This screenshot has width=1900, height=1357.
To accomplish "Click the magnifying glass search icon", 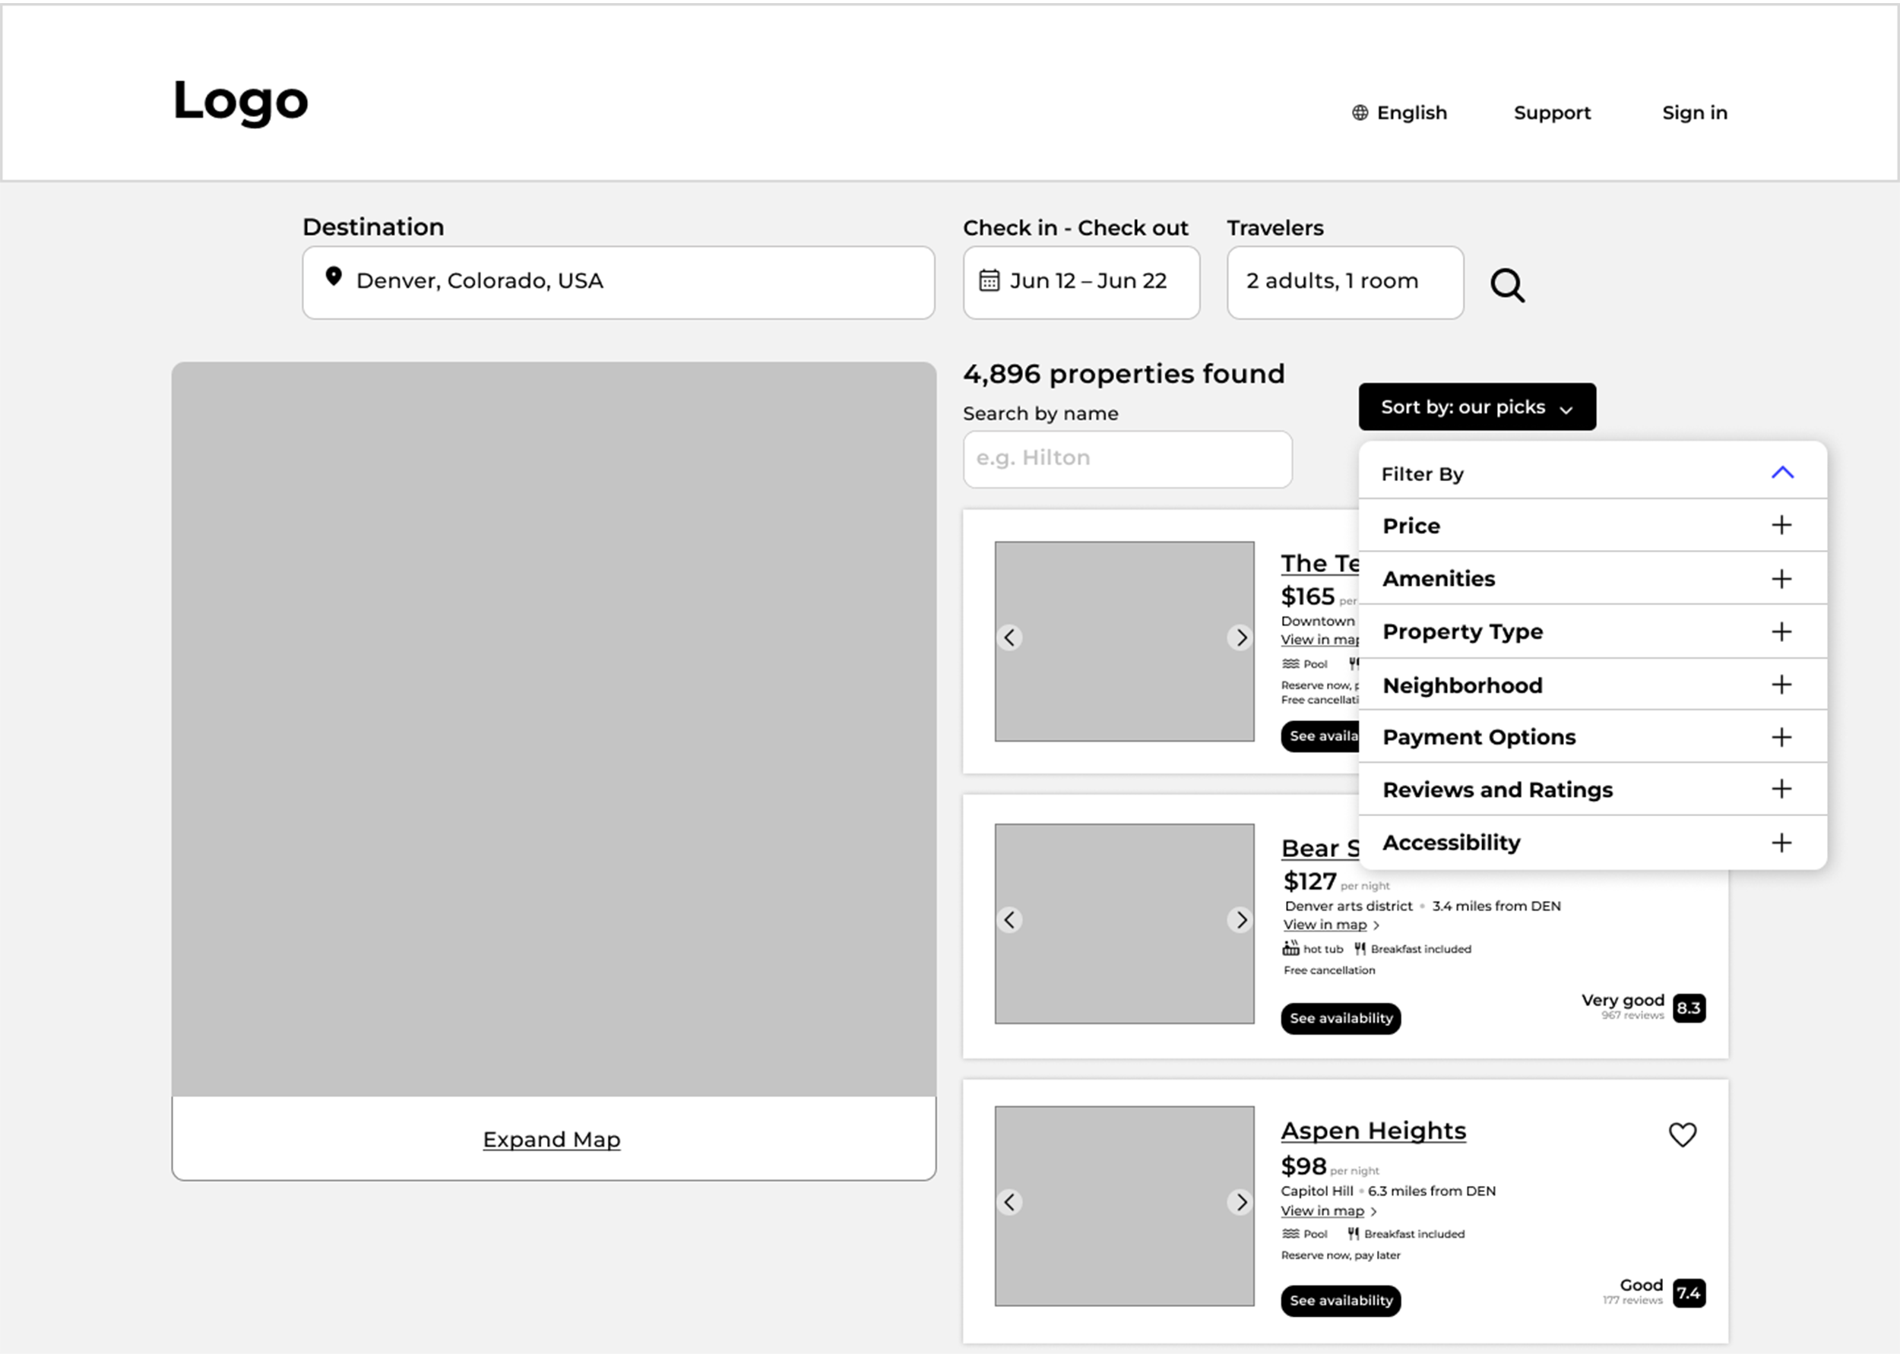I will (x=1507, y=286).
